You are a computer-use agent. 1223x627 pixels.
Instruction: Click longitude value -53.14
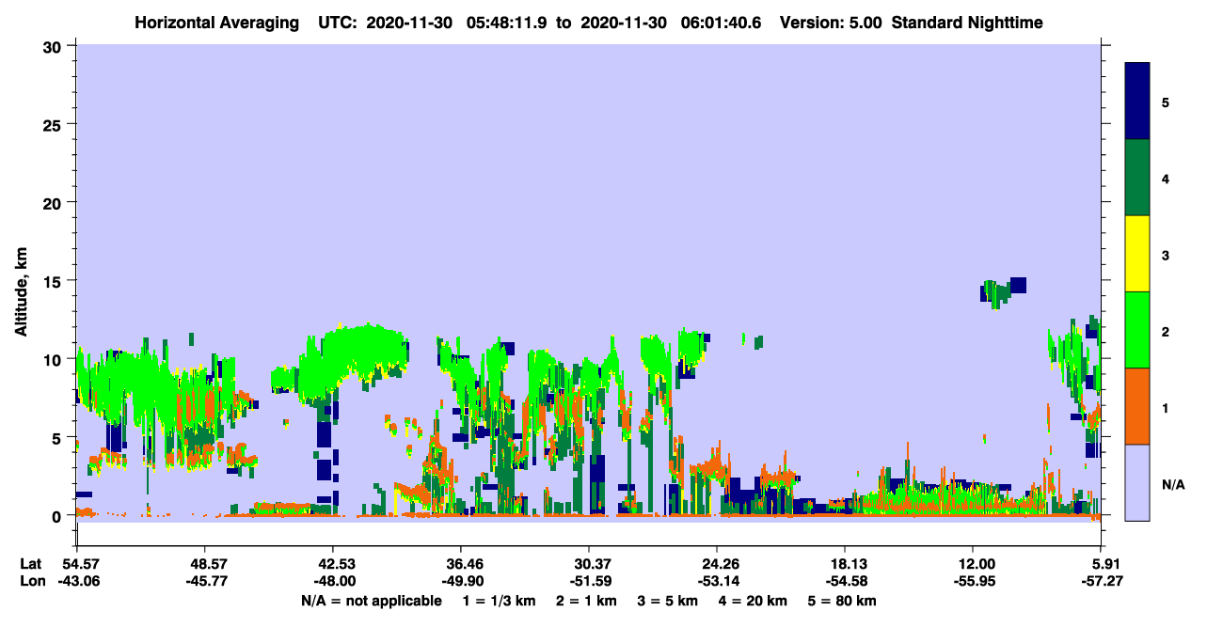click(717, 581)
